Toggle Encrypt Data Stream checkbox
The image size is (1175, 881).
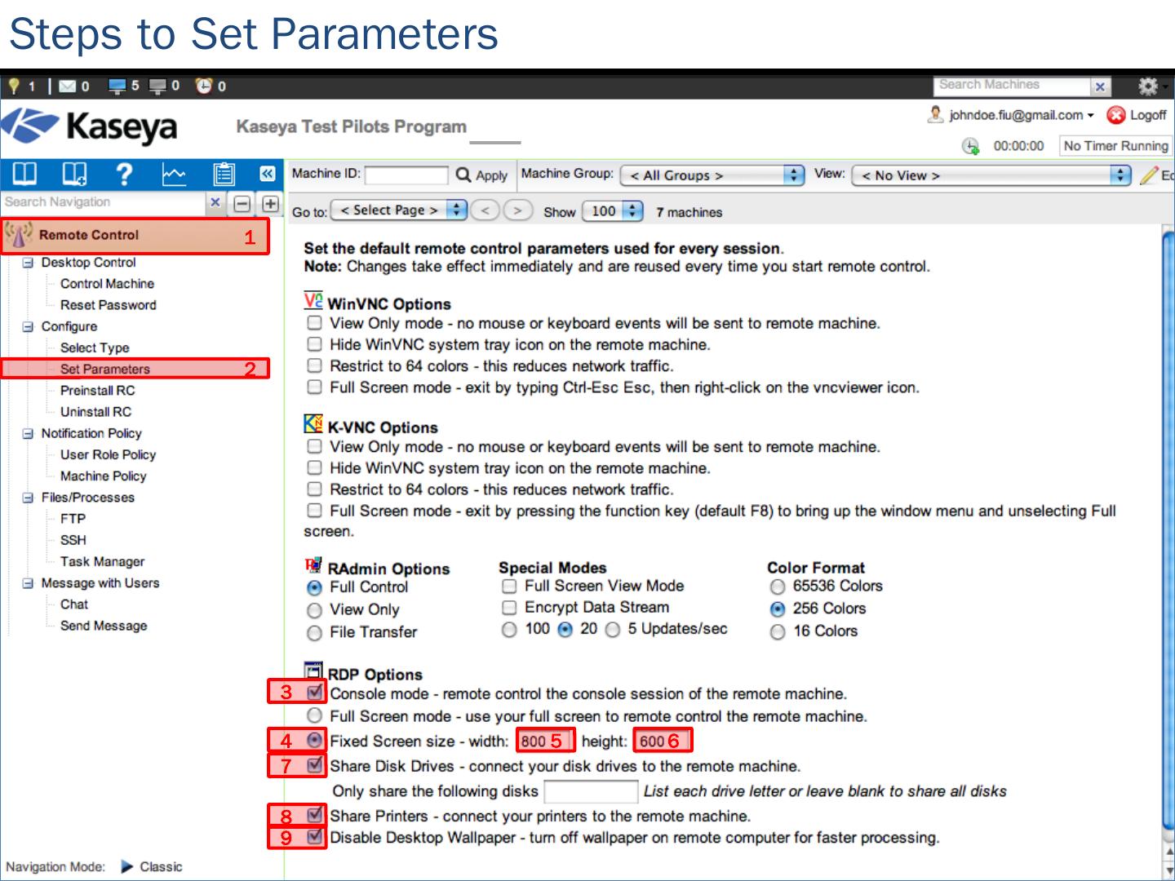click(509, 608)
